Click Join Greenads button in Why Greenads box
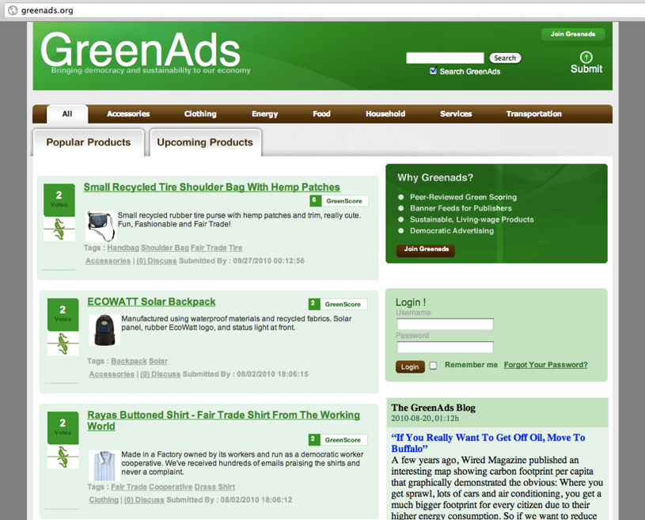The height and width of the screenshot is (520, 645). 426,249
